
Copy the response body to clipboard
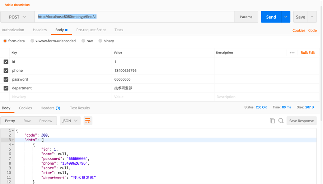[272, 121]
